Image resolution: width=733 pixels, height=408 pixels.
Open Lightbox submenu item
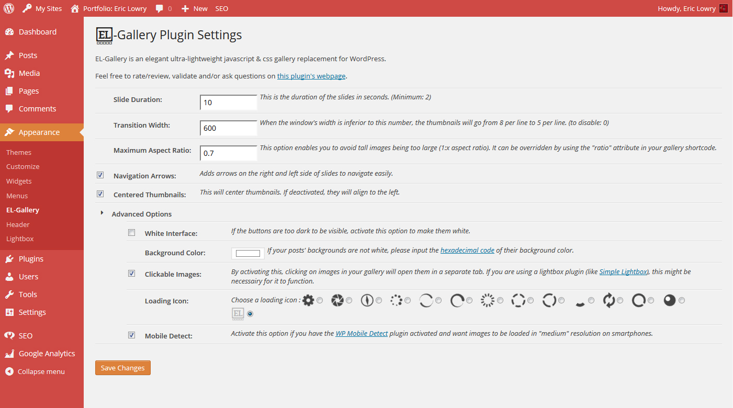[x=20, y=239]
